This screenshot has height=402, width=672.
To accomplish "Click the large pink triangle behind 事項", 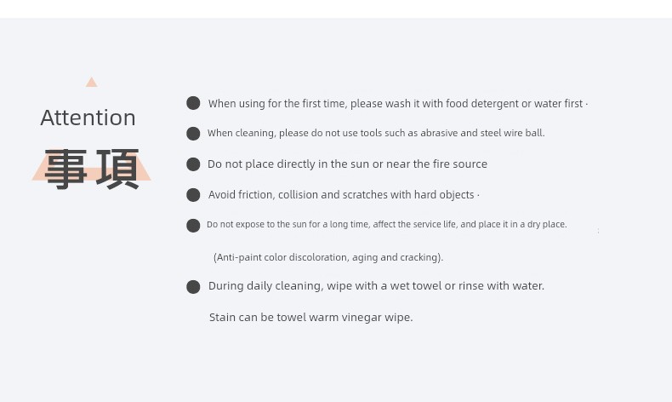I will (91, 164).
